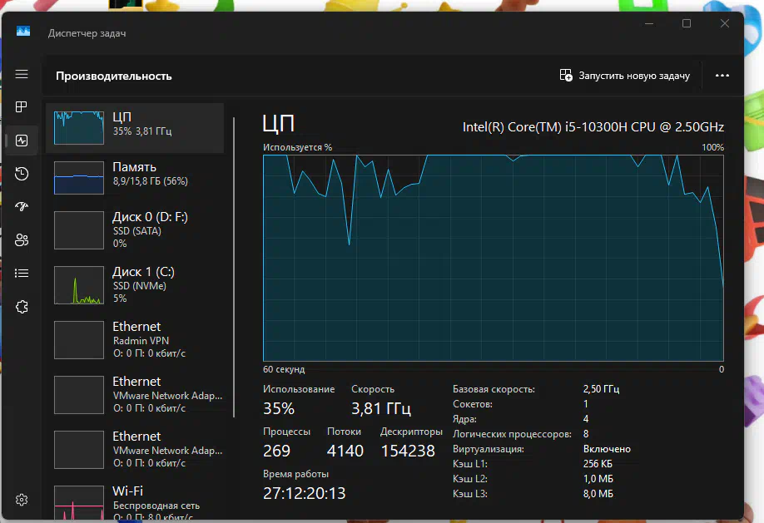Image resolution: width=764 pixels, height=523 pixels.
Task: Click 'Запустить новую задачу' button
Action: click(x=625, y=76)
